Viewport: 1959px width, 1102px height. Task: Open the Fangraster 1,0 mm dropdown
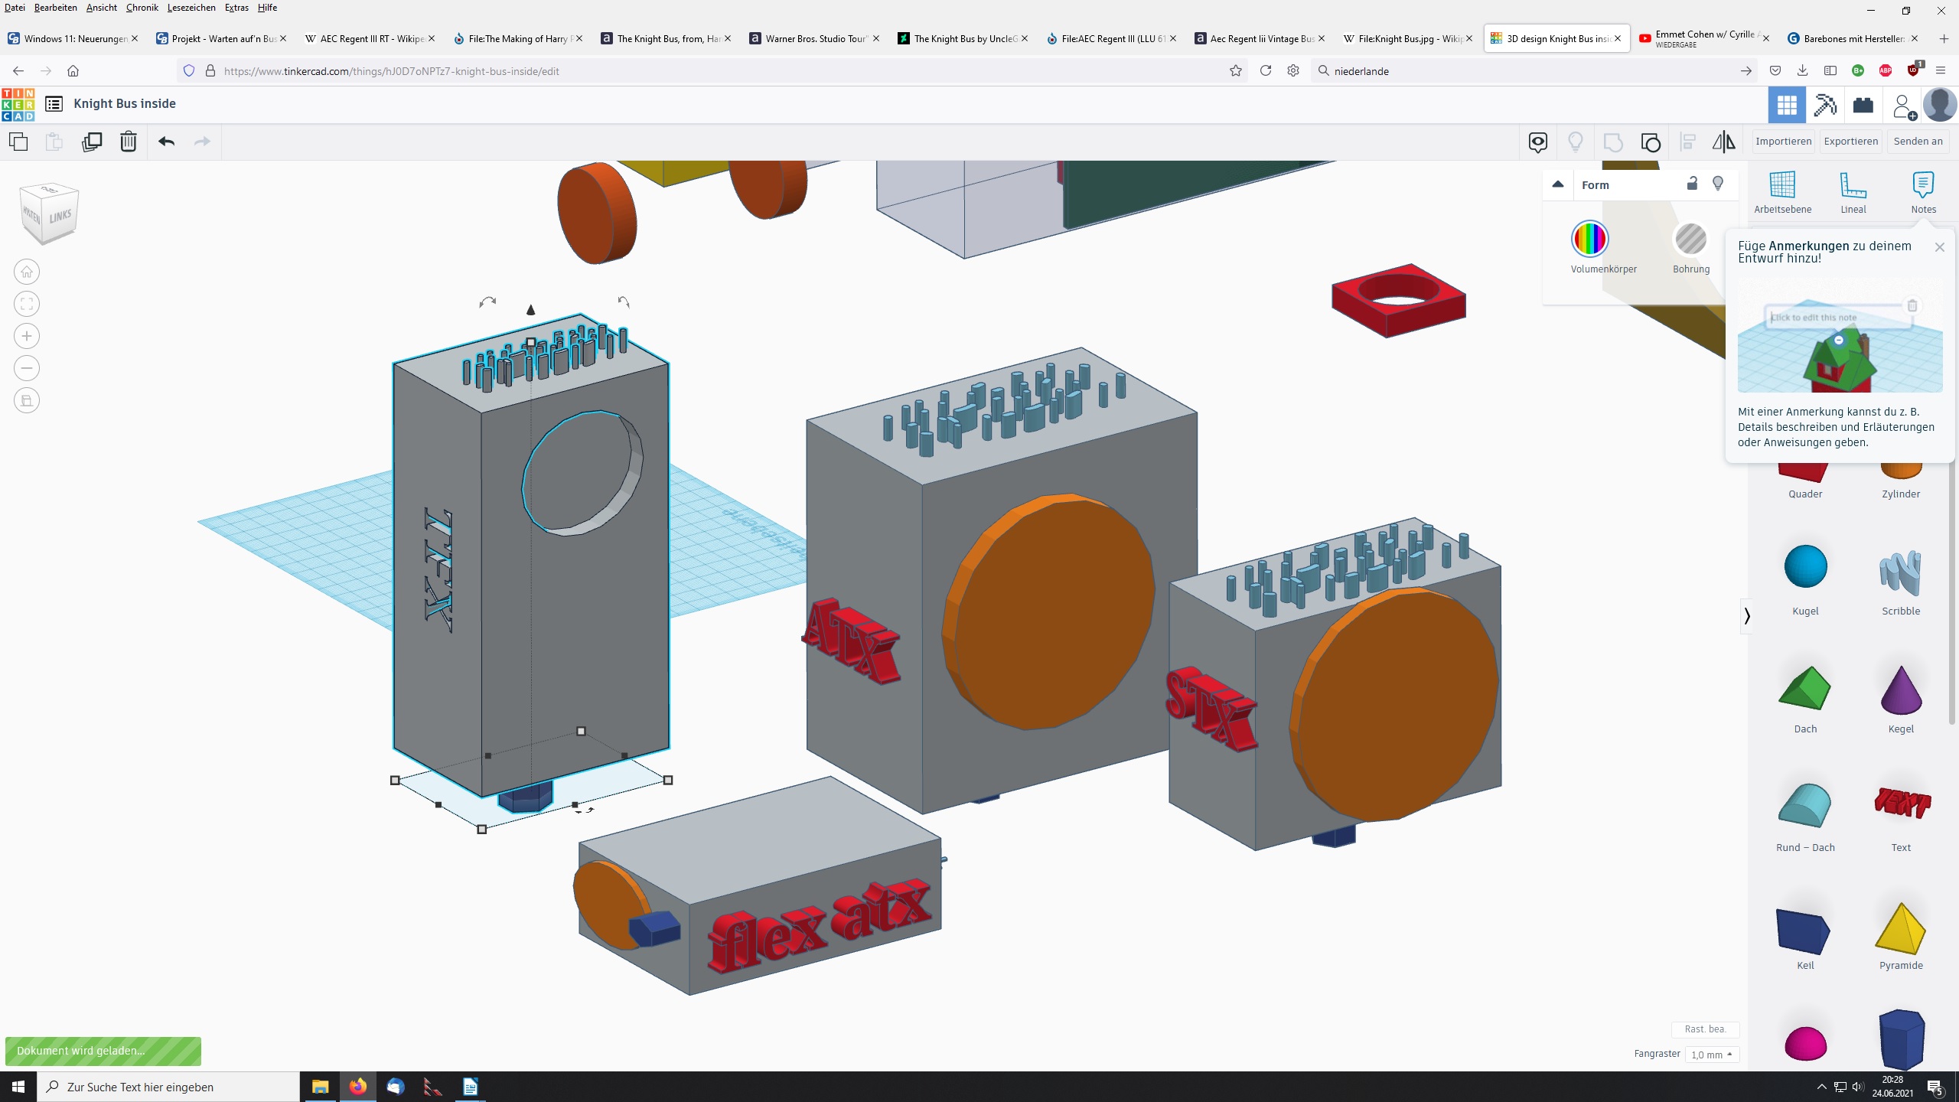(x=1712, y=1055)
